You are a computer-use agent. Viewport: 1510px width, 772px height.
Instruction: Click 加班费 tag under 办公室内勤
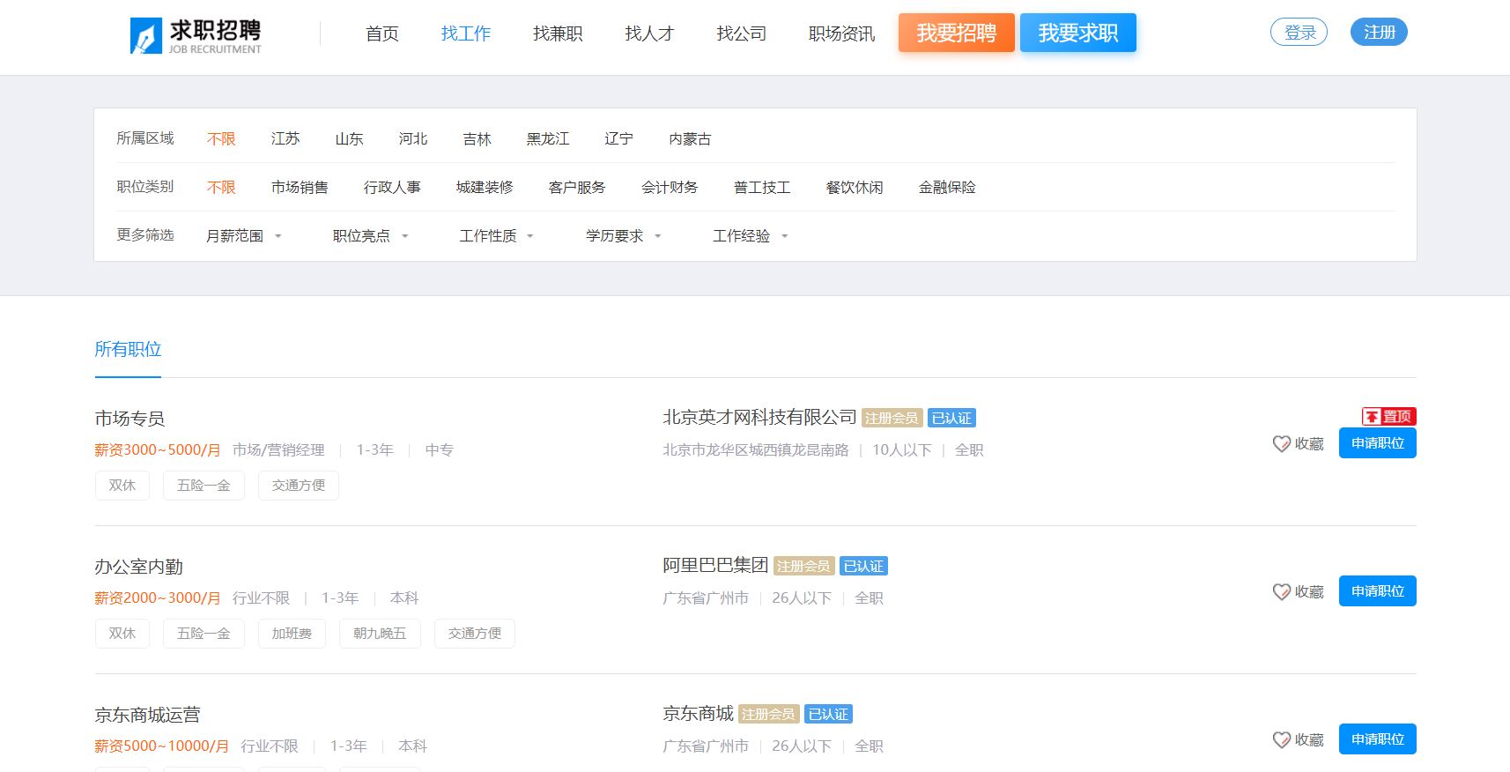292,634
